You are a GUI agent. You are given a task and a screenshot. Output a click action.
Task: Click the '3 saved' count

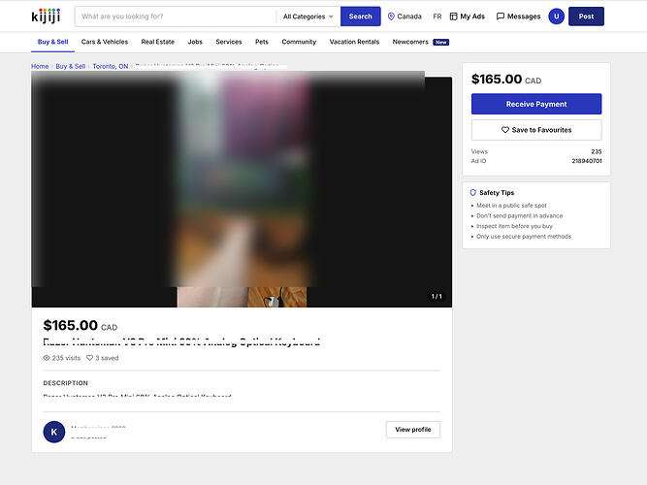click(x=102, y=358)
